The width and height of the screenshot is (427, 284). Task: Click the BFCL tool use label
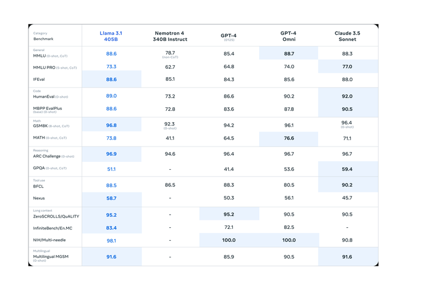point(39,186)
